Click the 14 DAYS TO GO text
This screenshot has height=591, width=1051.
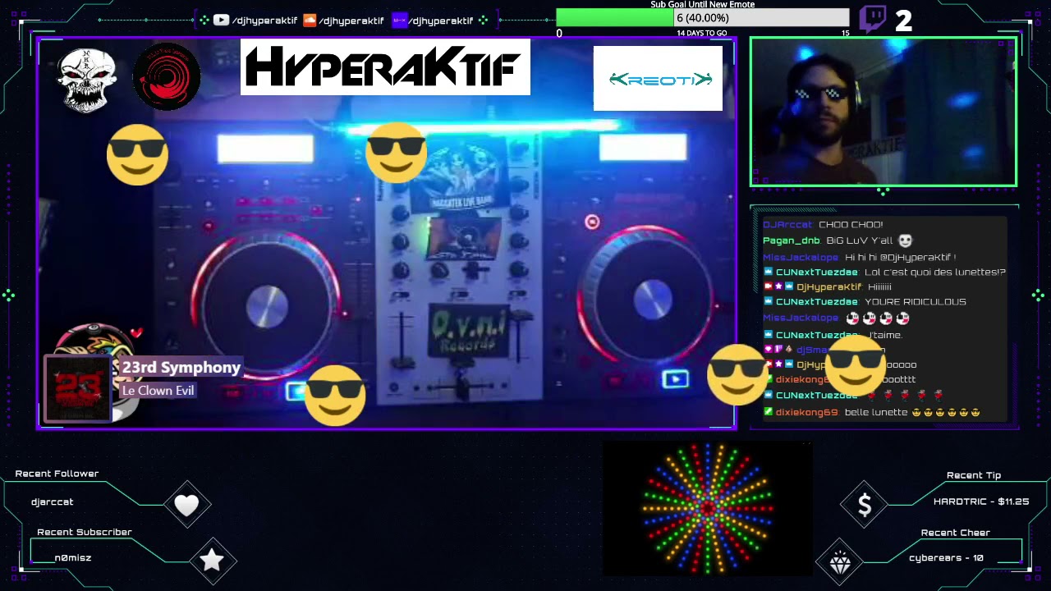pos(702,34)
